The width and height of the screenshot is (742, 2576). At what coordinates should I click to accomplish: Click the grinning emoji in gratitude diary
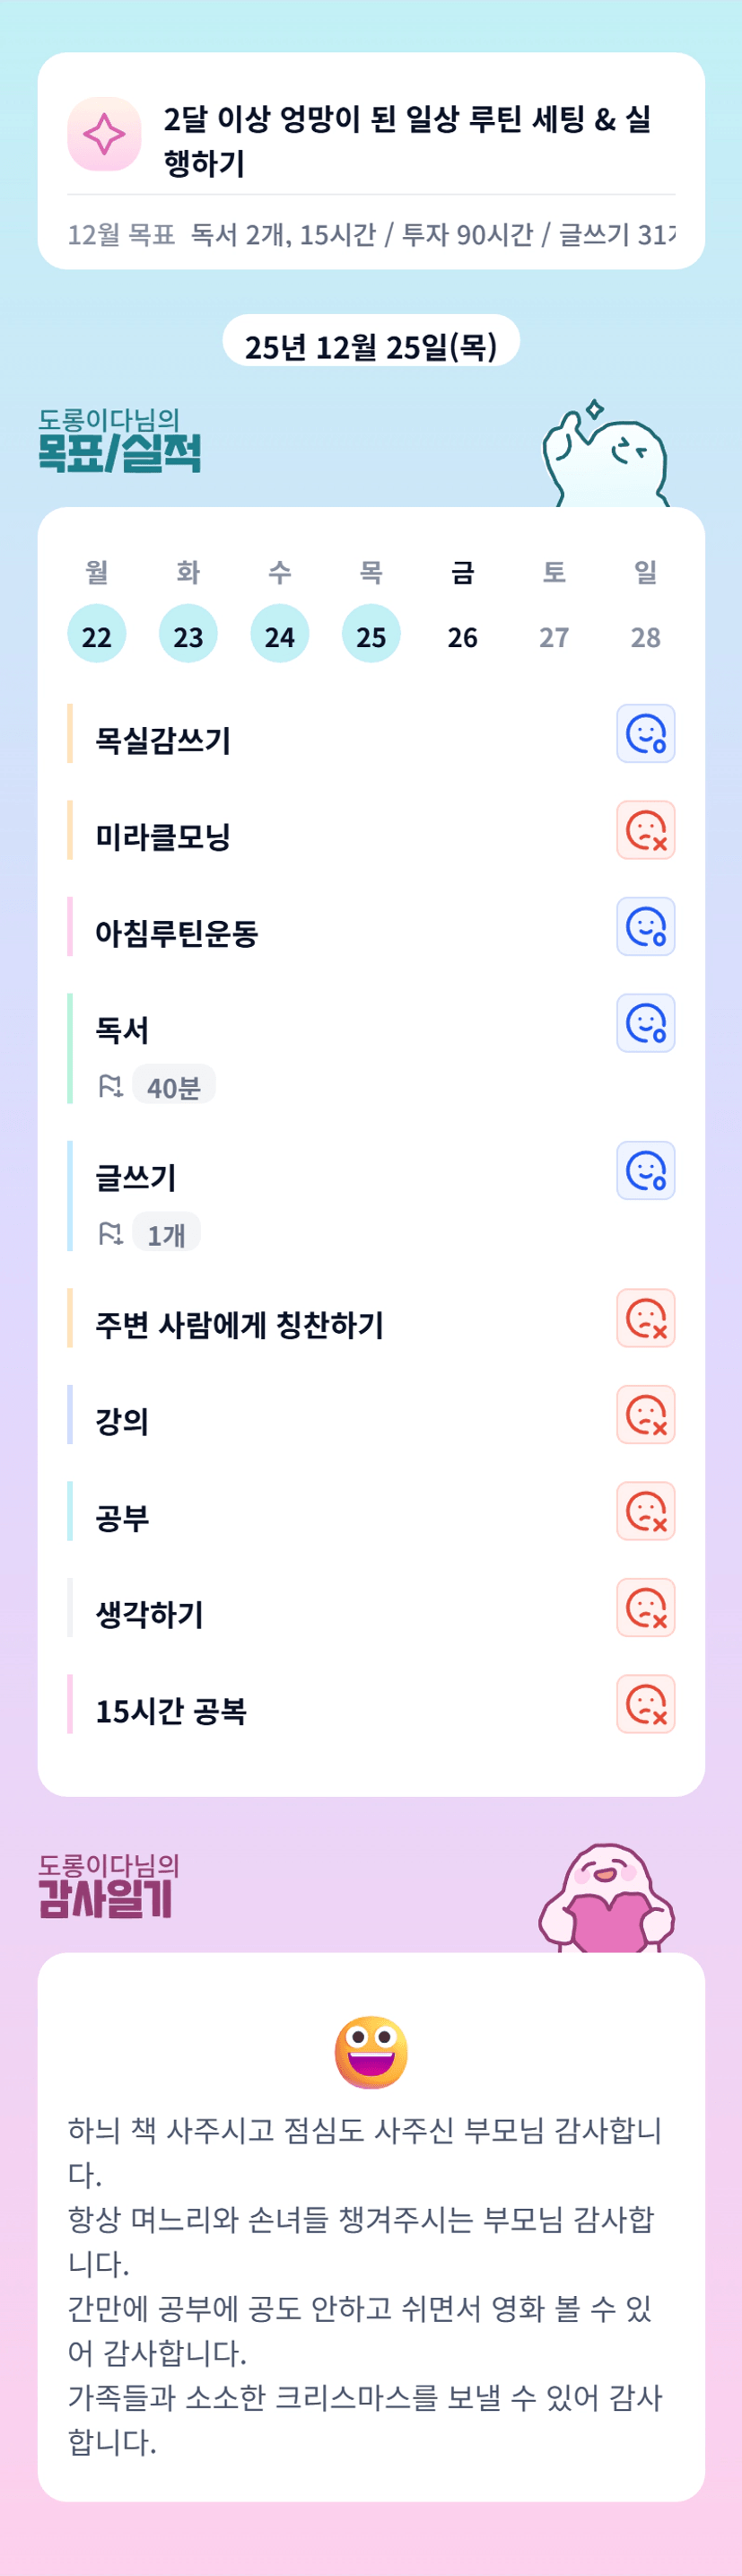pyautogui.click(x=371, y=2052)
